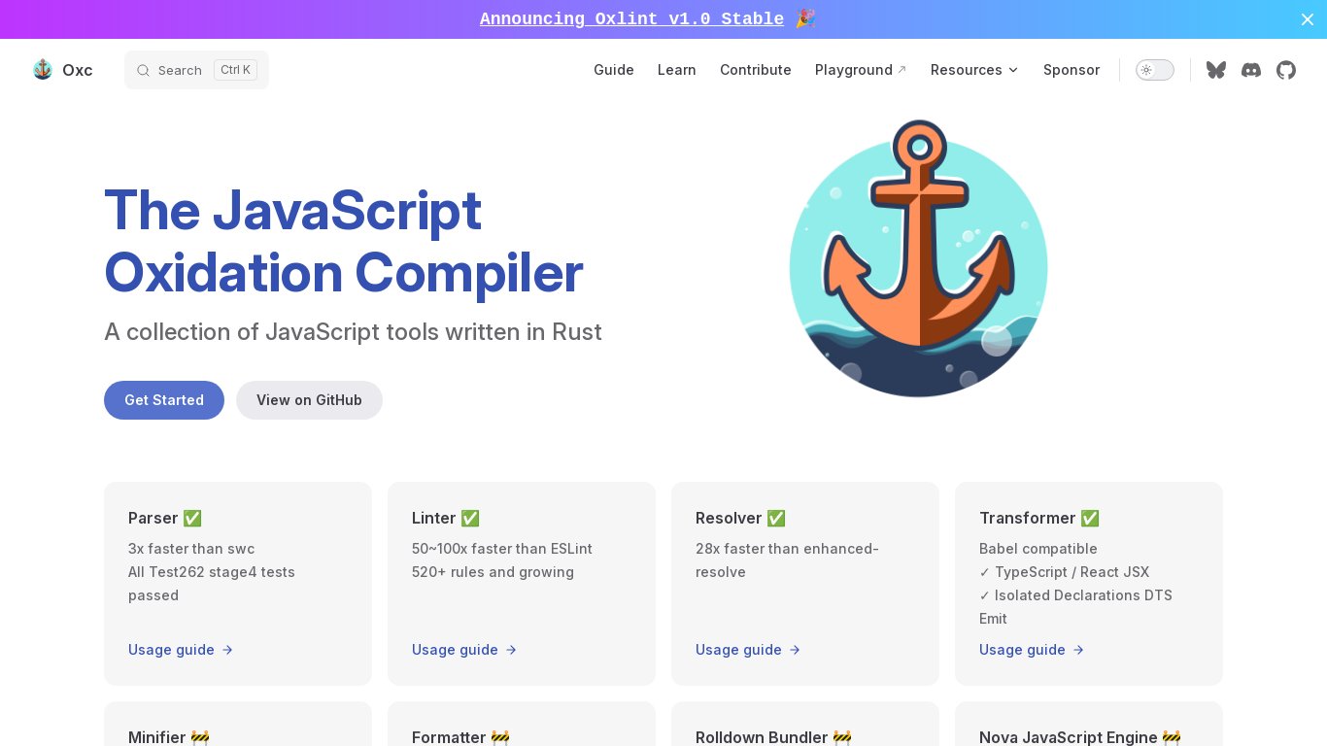
Task: Click the Linter card title
Action: 446,519
